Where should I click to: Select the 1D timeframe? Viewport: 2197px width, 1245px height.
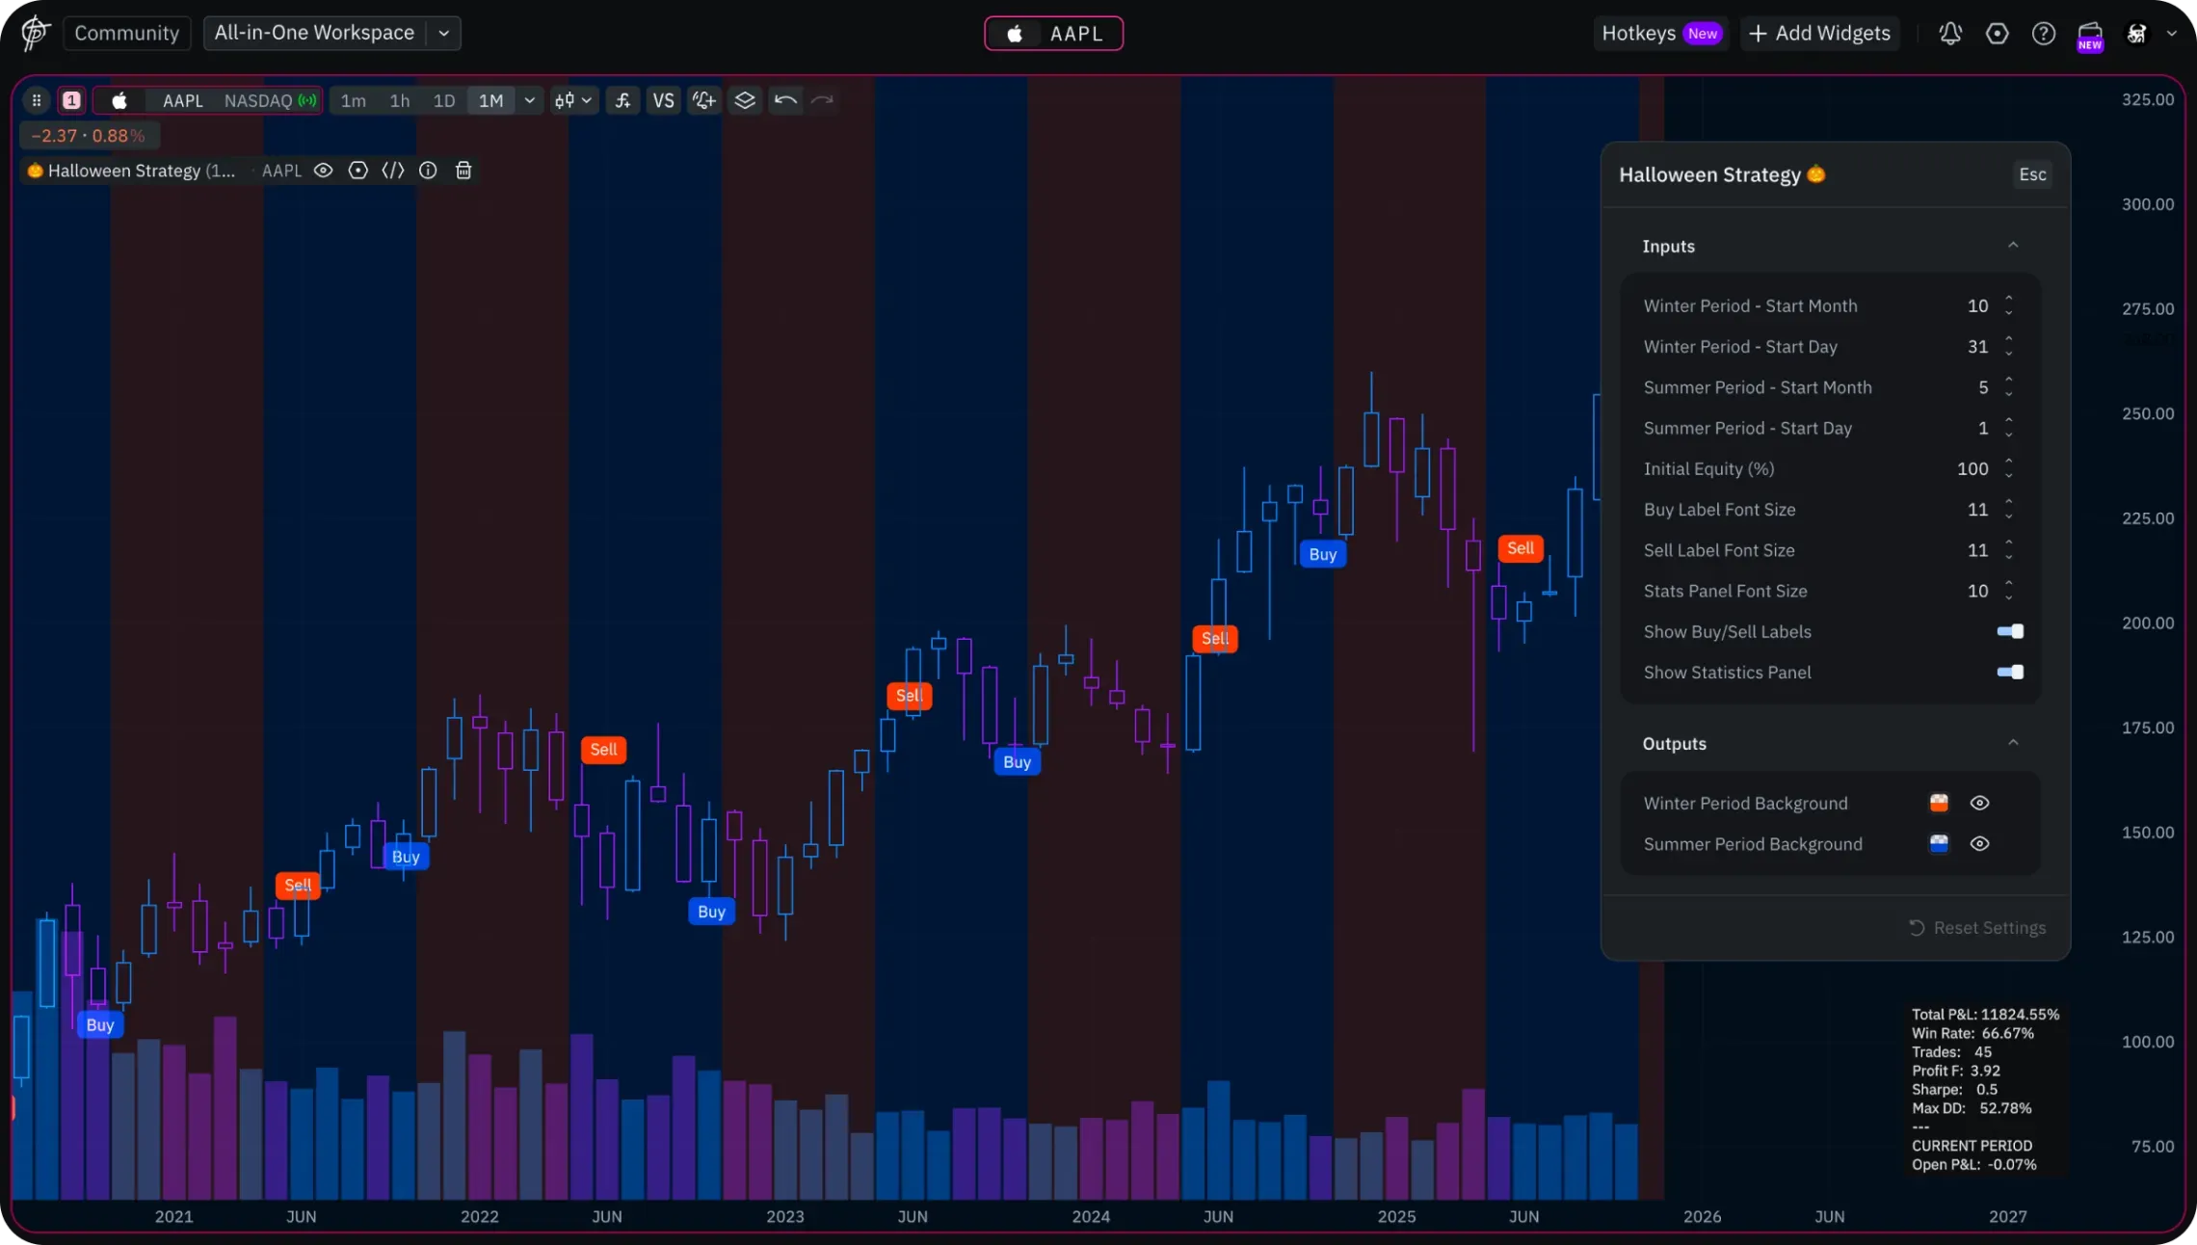443,100
